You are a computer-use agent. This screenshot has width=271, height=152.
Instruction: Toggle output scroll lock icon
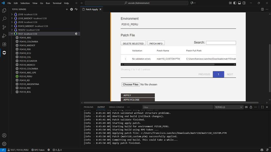pos(251,107)
